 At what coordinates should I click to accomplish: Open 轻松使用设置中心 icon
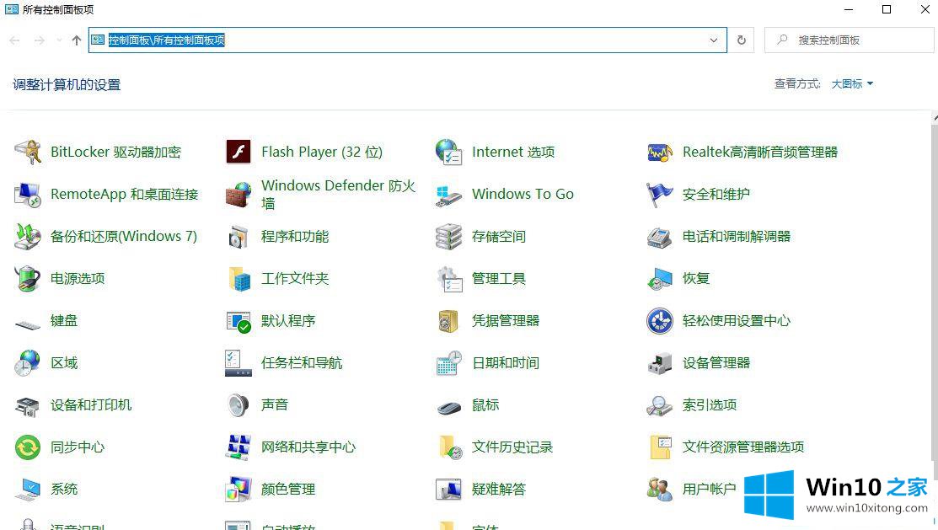click(659, 321)
